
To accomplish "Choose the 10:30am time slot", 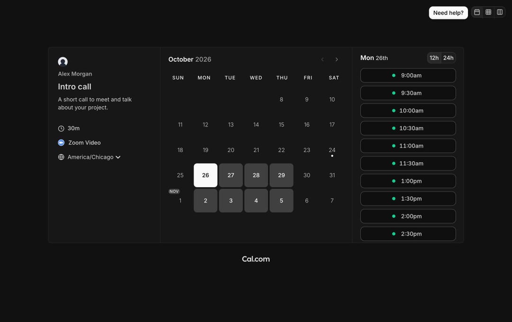I will pos(408,129).
